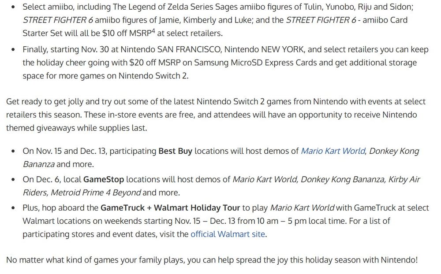Viewport: 441px width, 274px height.
Task: Open the Mario Kart World hyperlink
Action: (333, 151)
